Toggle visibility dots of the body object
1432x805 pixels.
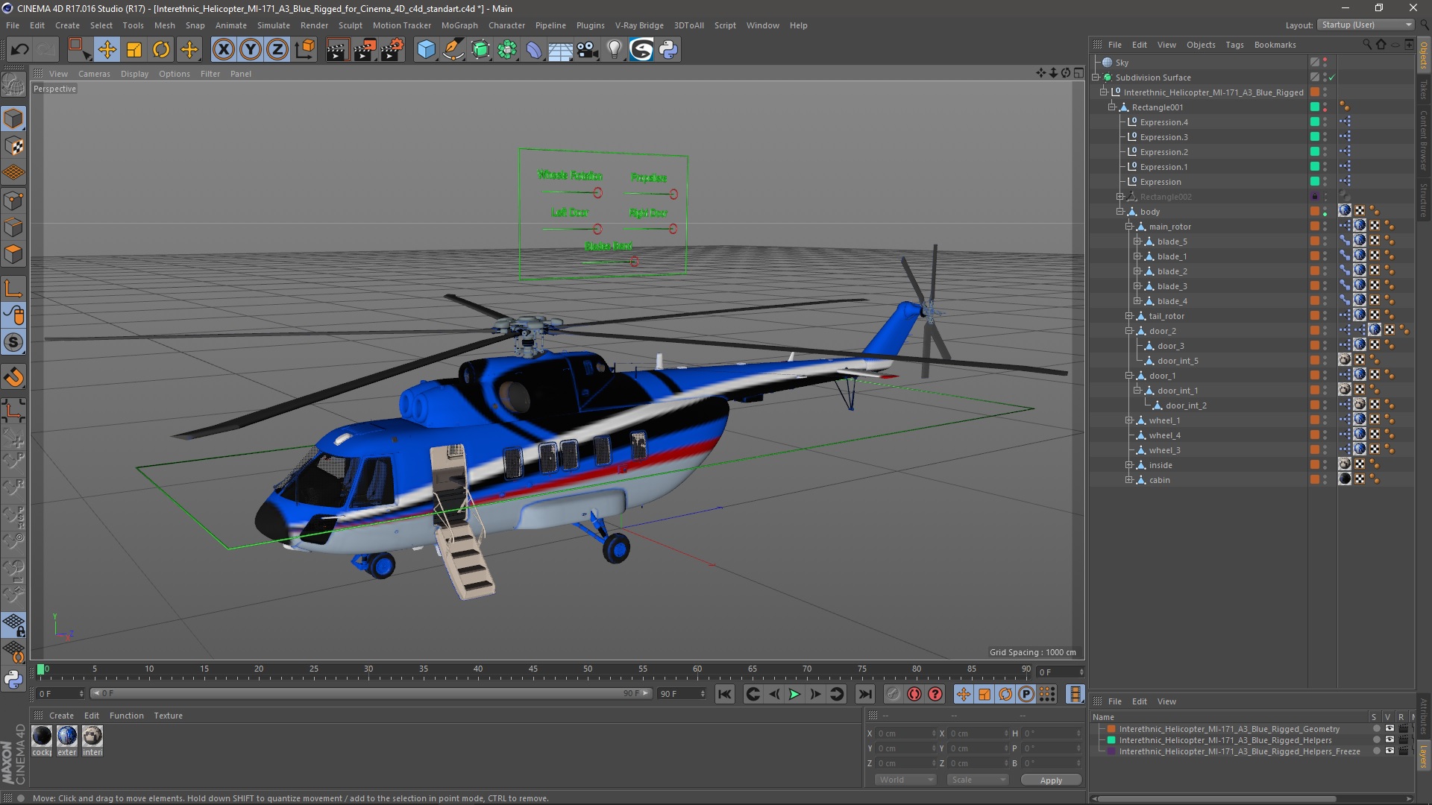[1325, 212]
